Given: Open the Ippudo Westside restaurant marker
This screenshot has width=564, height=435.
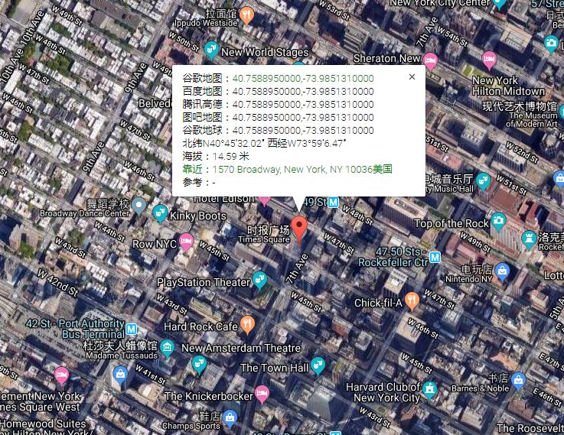Looking at the screenshot, I should pos(246,16).
